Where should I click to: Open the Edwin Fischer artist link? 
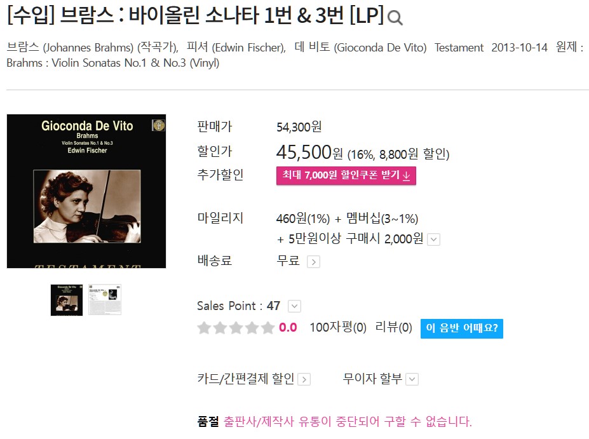(x=236, y=48)
